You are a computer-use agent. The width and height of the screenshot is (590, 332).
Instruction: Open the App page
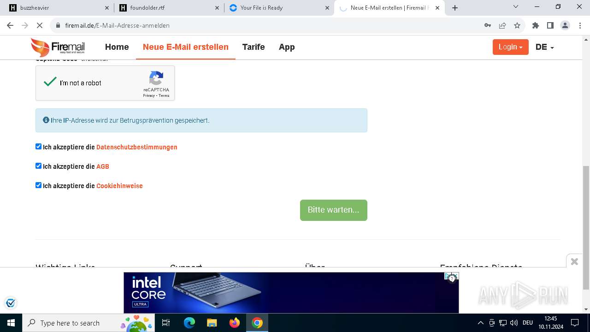(x=287, y=47)
